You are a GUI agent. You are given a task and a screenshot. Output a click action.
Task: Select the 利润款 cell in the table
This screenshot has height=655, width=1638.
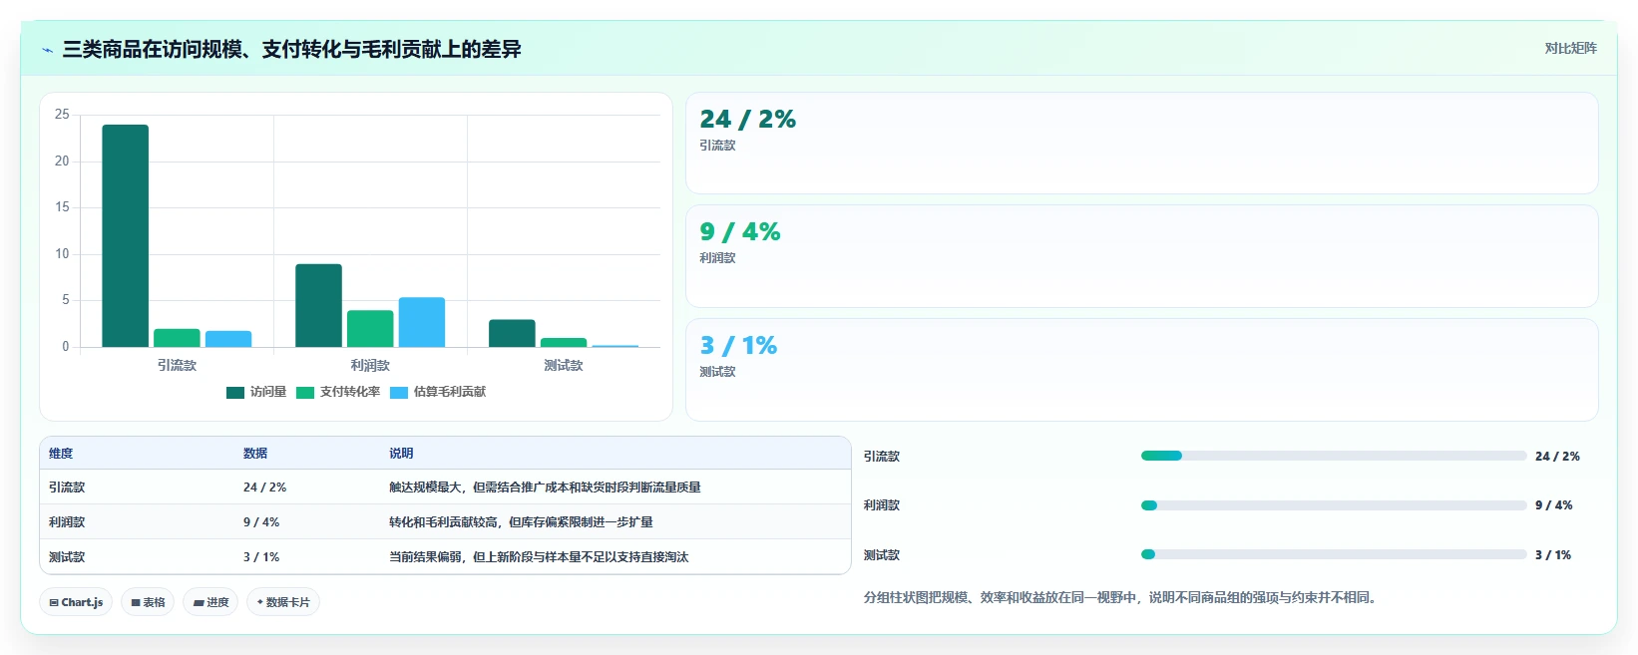point(67,522)
